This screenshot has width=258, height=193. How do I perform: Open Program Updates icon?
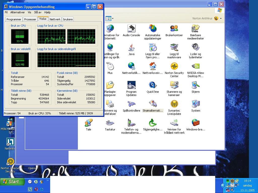(131, 89)
